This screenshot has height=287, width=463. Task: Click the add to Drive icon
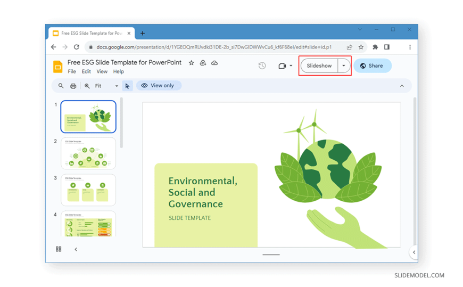click(203, 63)
